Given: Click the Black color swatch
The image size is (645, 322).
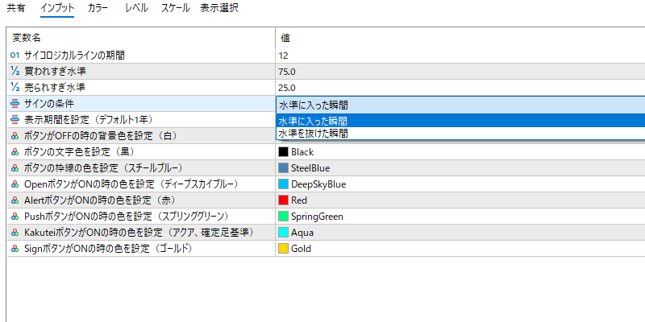Looking at the screenshot, I should [x=284, y=152].
